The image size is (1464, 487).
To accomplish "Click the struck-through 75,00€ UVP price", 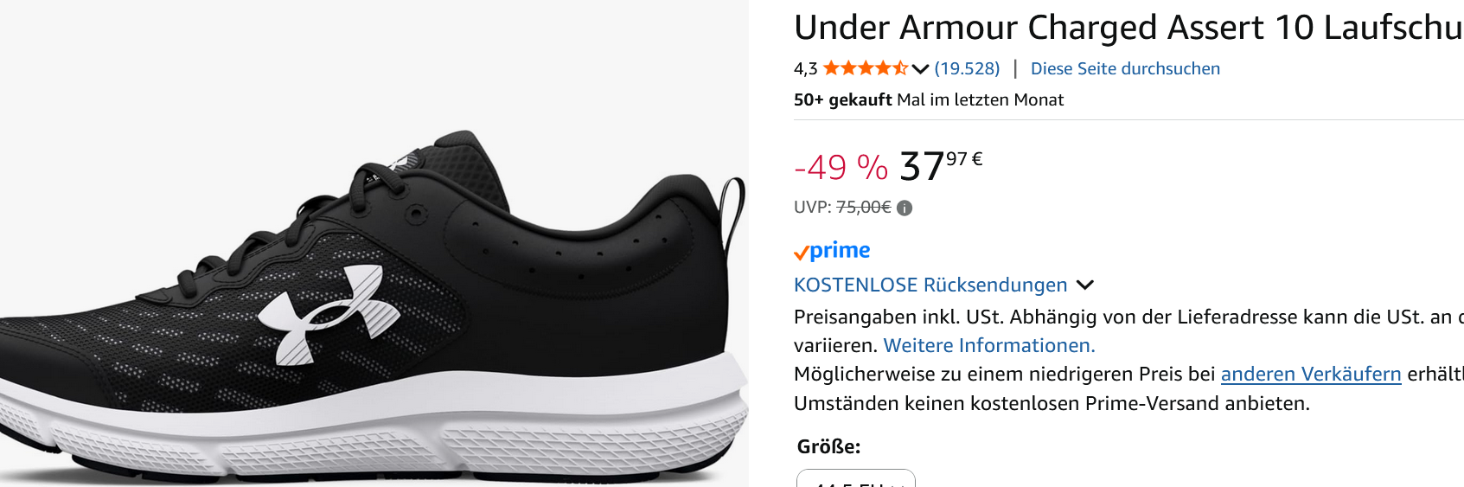I will click(x=863, y=207).
